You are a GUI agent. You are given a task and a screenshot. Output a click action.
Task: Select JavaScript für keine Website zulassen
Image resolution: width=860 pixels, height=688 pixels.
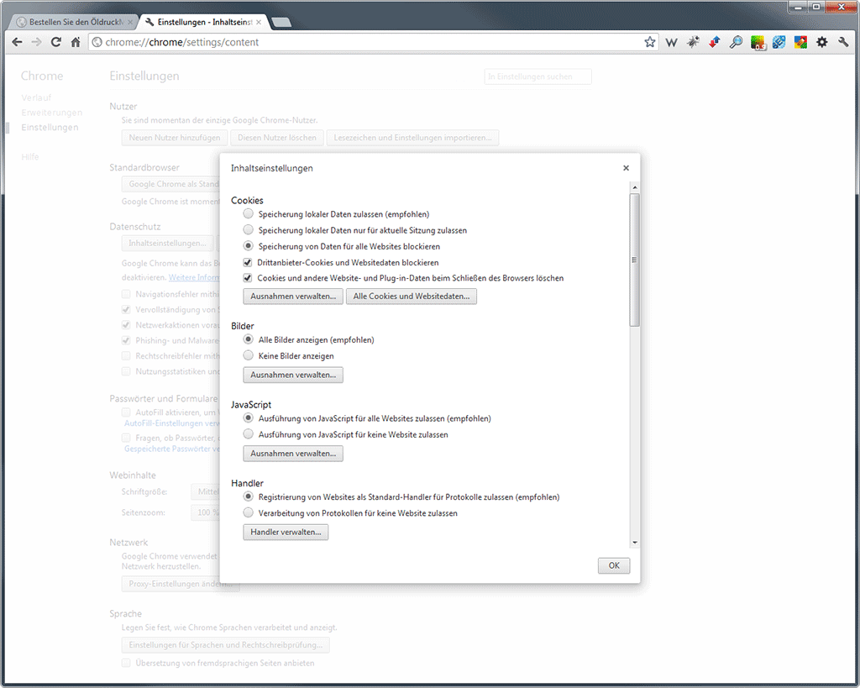249,434
